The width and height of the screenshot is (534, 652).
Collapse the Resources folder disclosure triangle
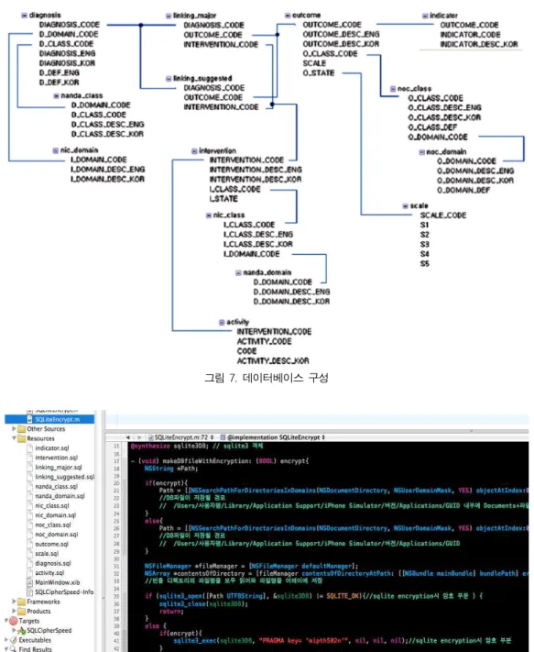[x=14, y=438]
